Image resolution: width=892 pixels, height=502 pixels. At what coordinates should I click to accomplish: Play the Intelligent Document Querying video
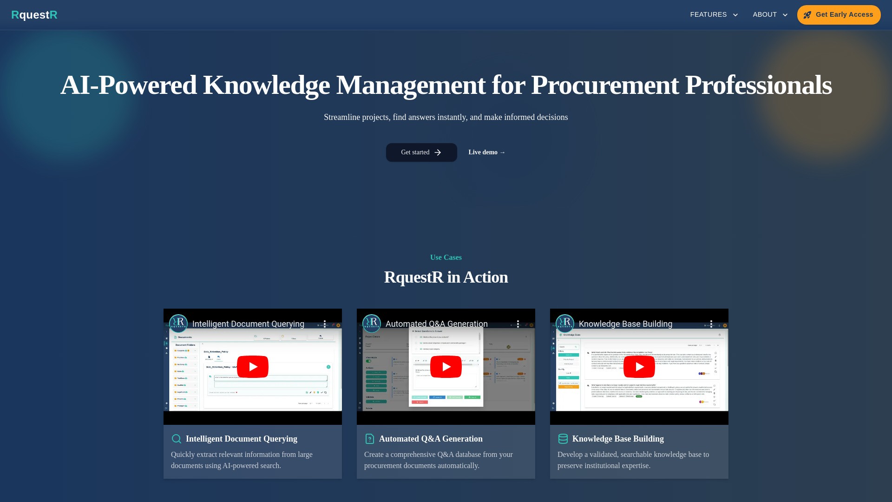pos(253,367)
